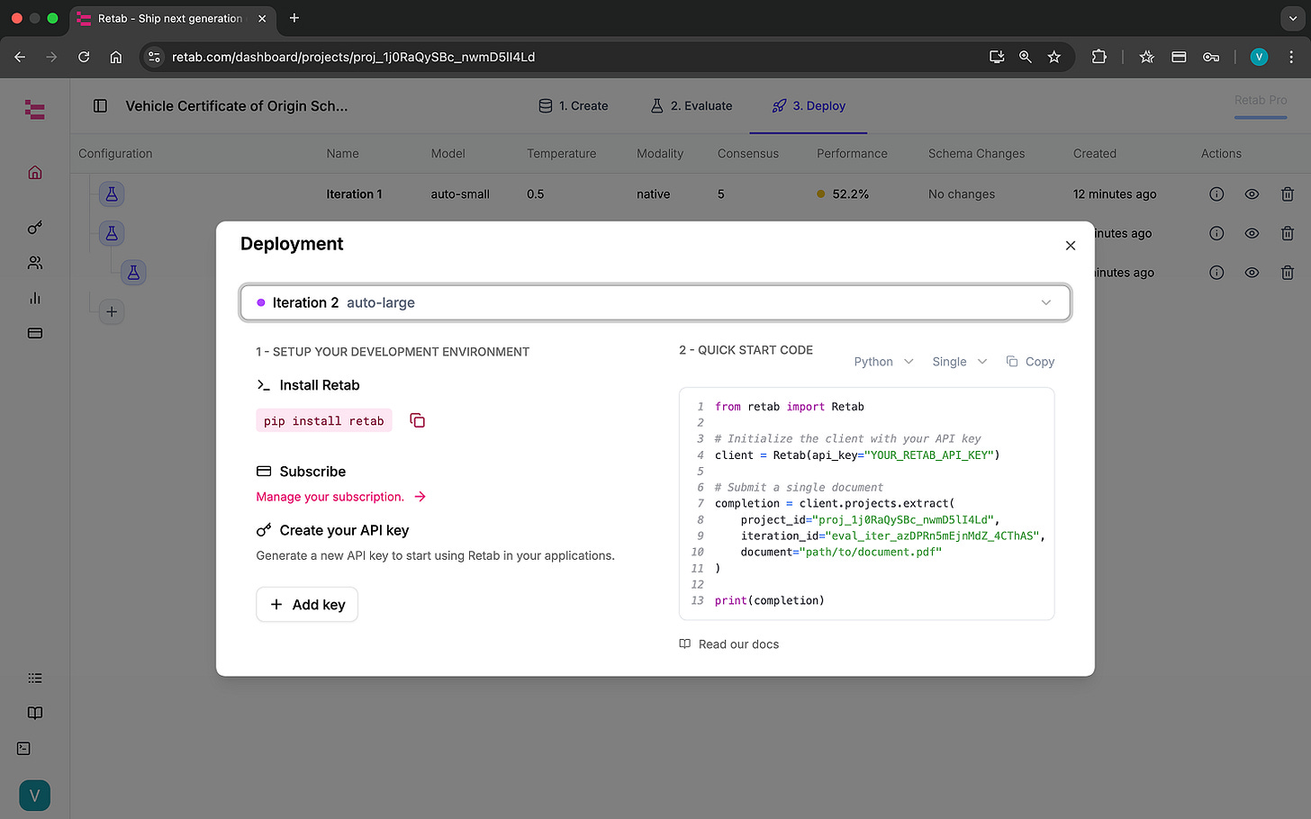The height and width of the screenshot is (819, 1311).
Task: Click the Schema Changes column header
Action: (x=976, y=154)
